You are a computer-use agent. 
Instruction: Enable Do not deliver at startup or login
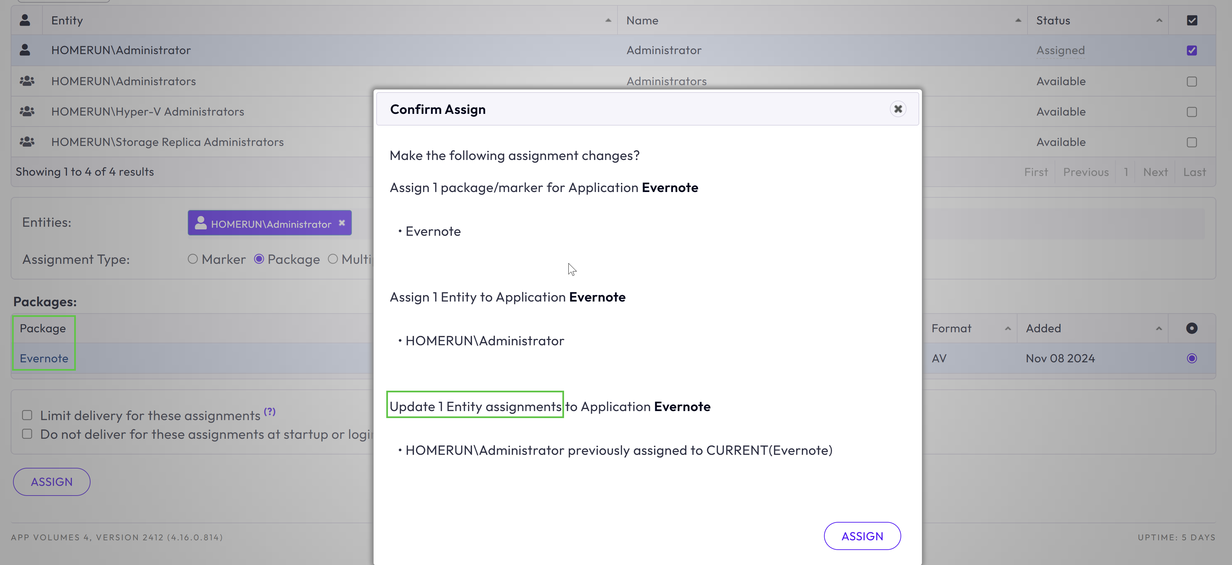click(27, 433)
